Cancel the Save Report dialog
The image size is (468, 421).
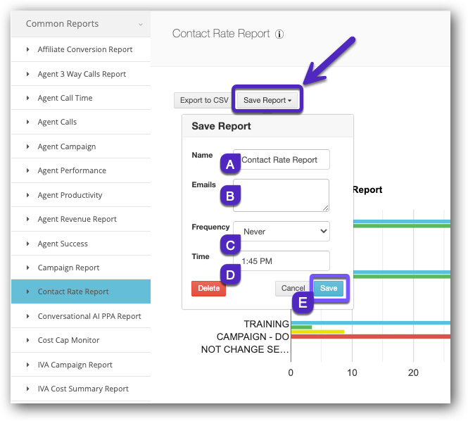pyautogui.click(x=293, y=289)
